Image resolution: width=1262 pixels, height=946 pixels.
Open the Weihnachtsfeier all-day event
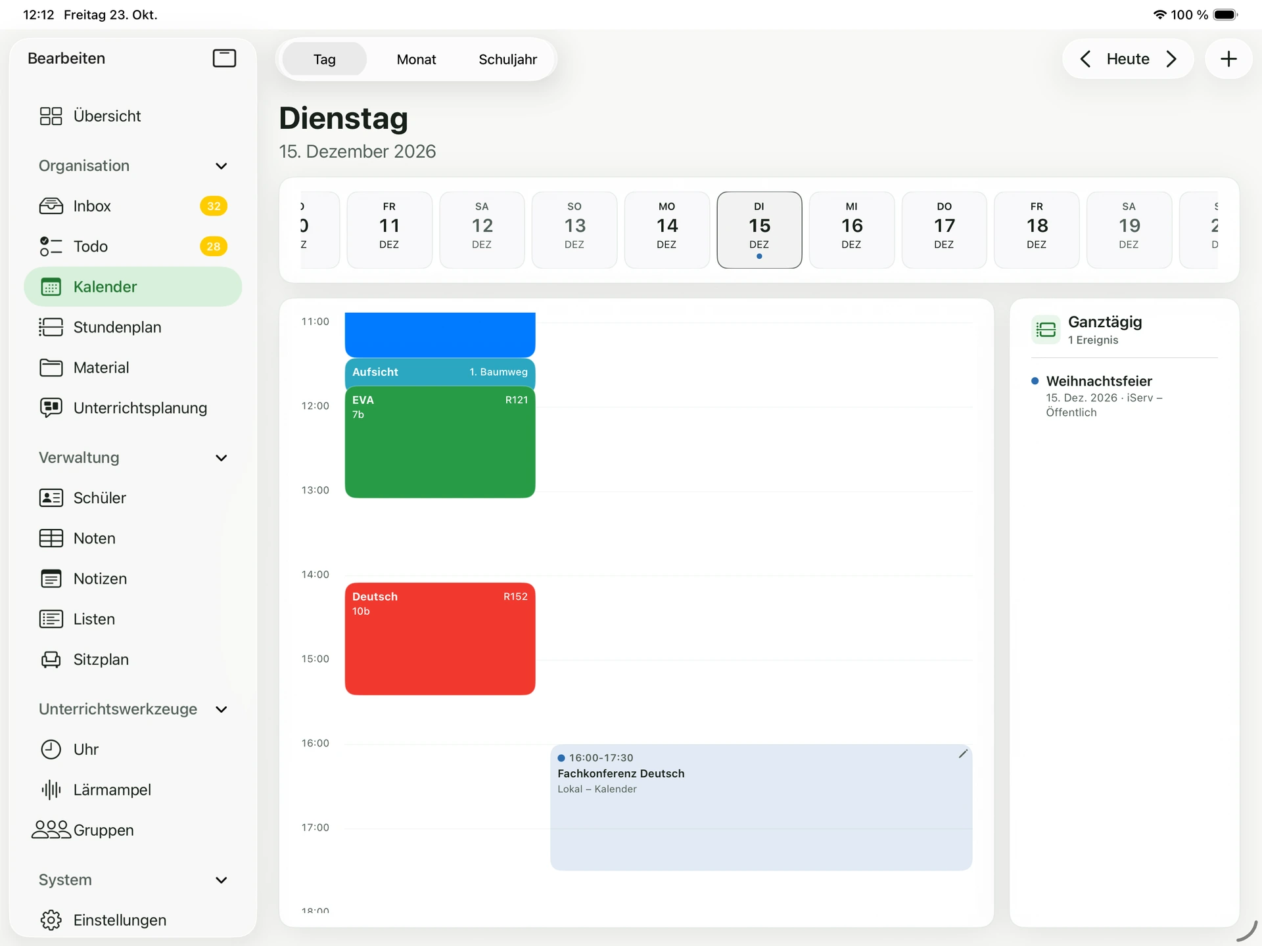[x=1124, y=396]
